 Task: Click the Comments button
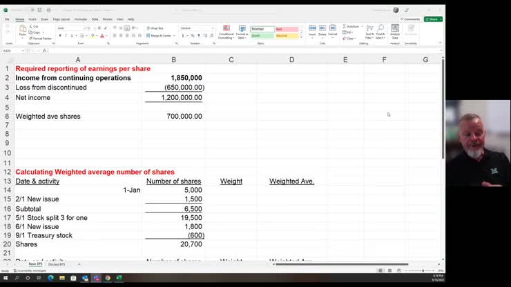(410, 19)
